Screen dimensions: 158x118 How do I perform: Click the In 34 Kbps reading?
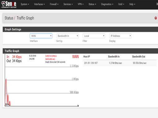coord(14,57)
